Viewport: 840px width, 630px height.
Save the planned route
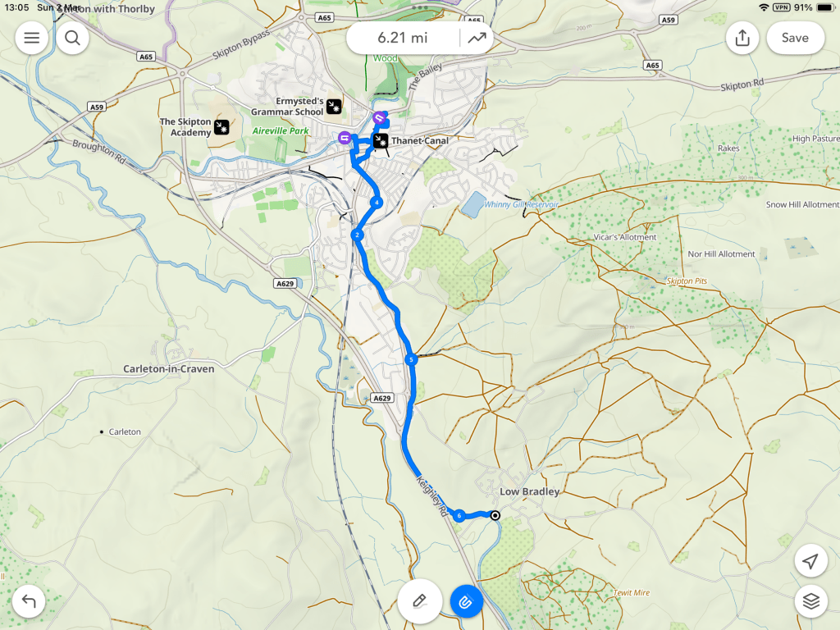point(795,38)
